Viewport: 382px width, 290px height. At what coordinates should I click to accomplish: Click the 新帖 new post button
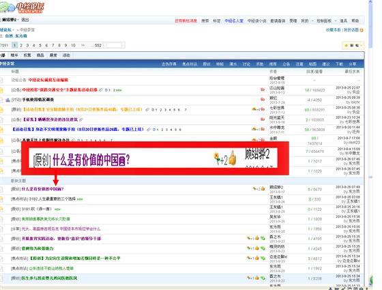[x=353, y=45]
